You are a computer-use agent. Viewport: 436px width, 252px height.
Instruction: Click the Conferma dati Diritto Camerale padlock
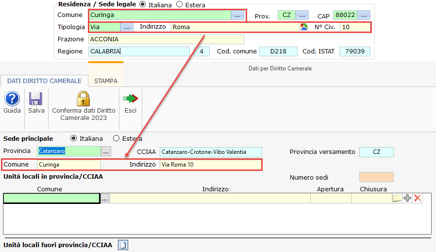83,99
